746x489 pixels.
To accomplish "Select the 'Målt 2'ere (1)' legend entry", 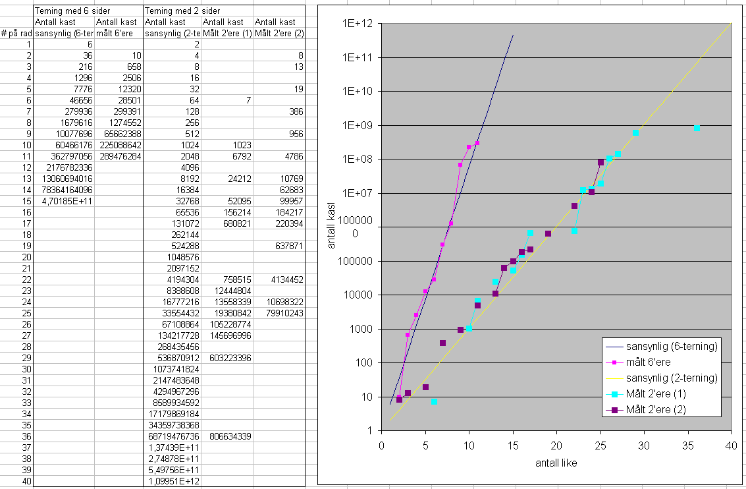I will click(646, 394).
